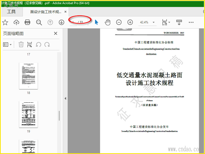Viewport: 205px width, 154px height.
Task: Click the text T/CECSGXXXX: 2025
Action: click(174, 33)
